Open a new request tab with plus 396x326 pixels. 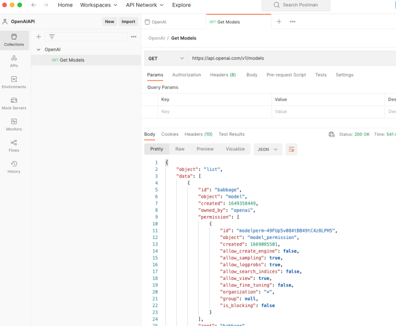point(279,21)
